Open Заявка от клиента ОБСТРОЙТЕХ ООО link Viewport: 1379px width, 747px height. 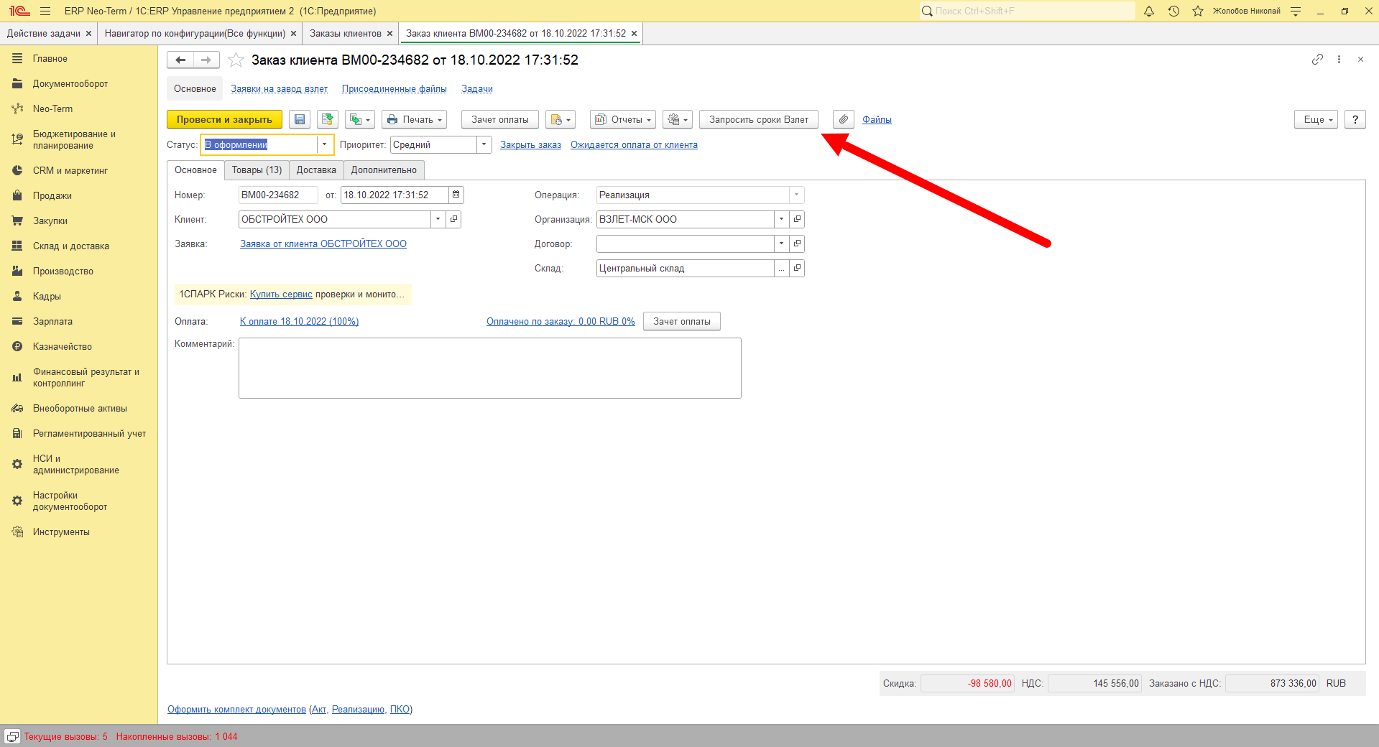pos(323,244)
